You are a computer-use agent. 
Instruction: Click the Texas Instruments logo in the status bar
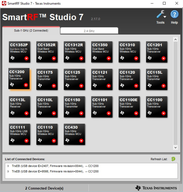[x=156, y=188]
